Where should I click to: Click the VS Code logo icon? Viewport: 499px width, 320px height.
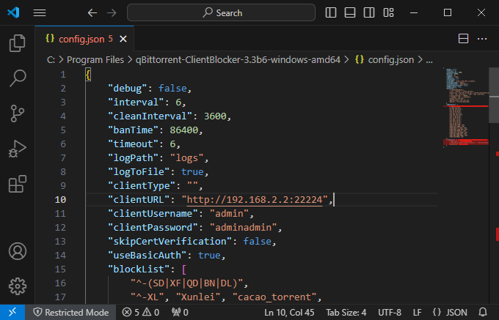click(x=13, y=12)
